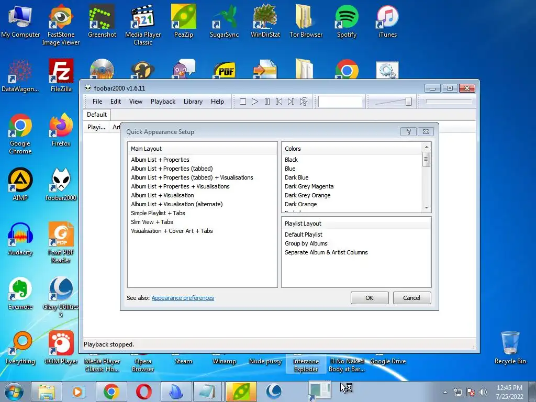Click Cancel in Quick Appearance Setup
The image size is (536, 402).
click(x=412, y=298)
